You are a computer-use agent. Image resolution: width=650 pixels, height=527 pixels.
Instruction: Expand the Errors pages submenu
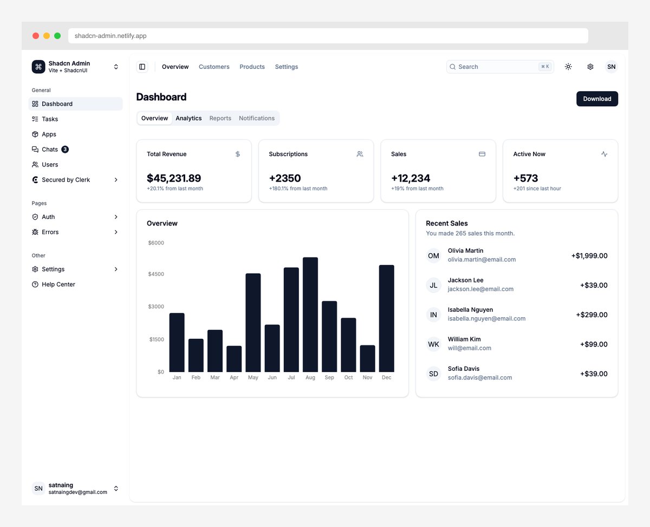pos(50,232)
